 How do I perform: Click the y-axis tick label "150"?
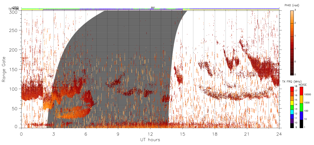(x=14, y=69)
